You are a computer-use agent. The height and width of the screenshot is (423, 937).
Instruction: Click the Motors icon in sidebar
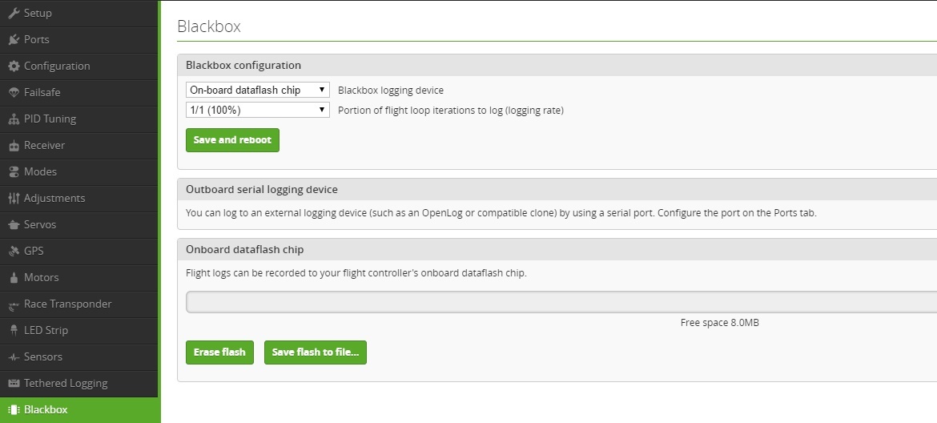pyautogui.click(x=14, y=277)
